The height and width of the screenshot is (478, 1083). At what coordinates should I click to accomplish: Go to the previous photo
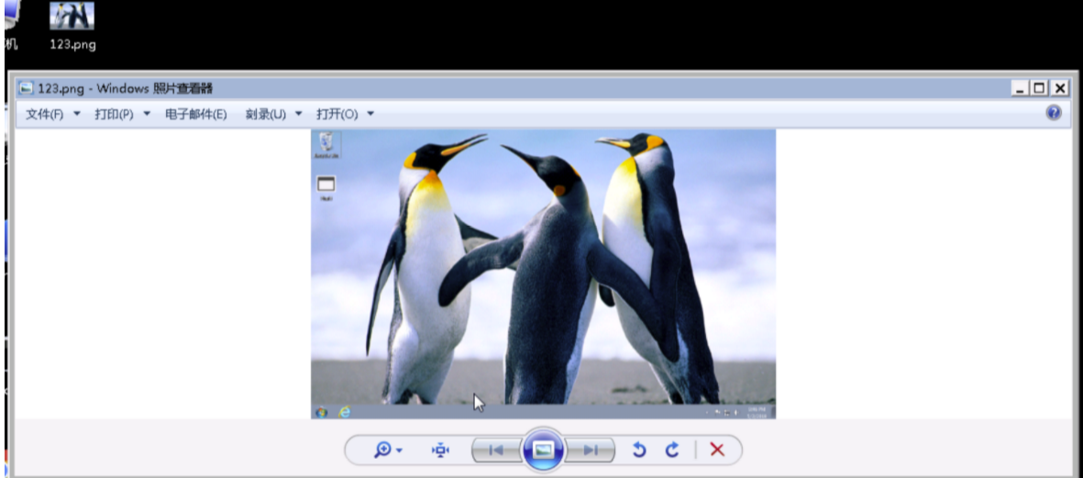point(496,450)
